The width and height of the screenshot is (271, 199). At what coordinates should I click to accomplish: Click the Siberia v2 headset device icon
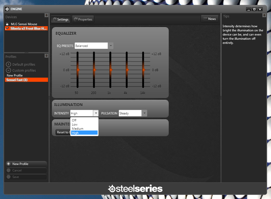7,28
